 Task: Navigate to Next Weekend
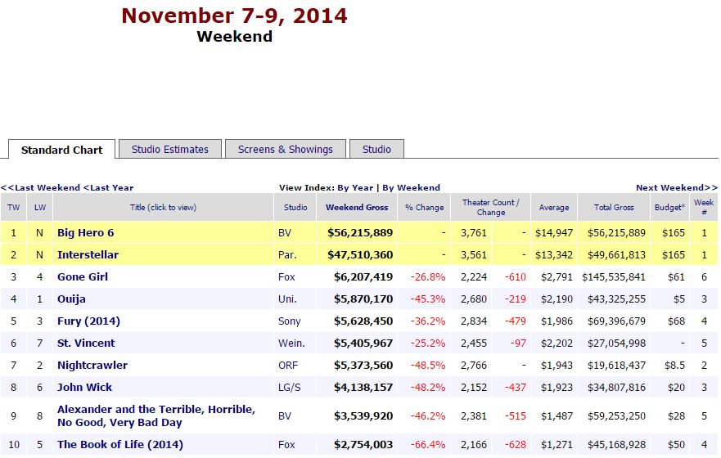676,187
